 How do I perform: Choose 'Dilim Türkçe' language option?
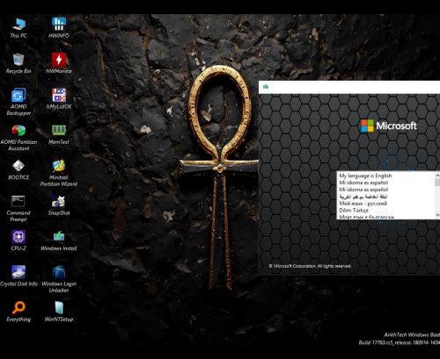[385, 211]
